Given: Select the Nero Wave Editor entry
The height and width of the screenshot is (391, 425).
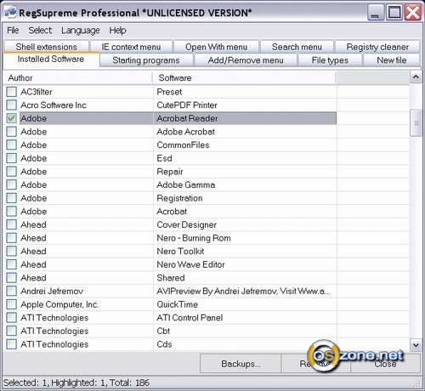Looking at the screenshot, I should pyautogui.click(x=190, y=264).
